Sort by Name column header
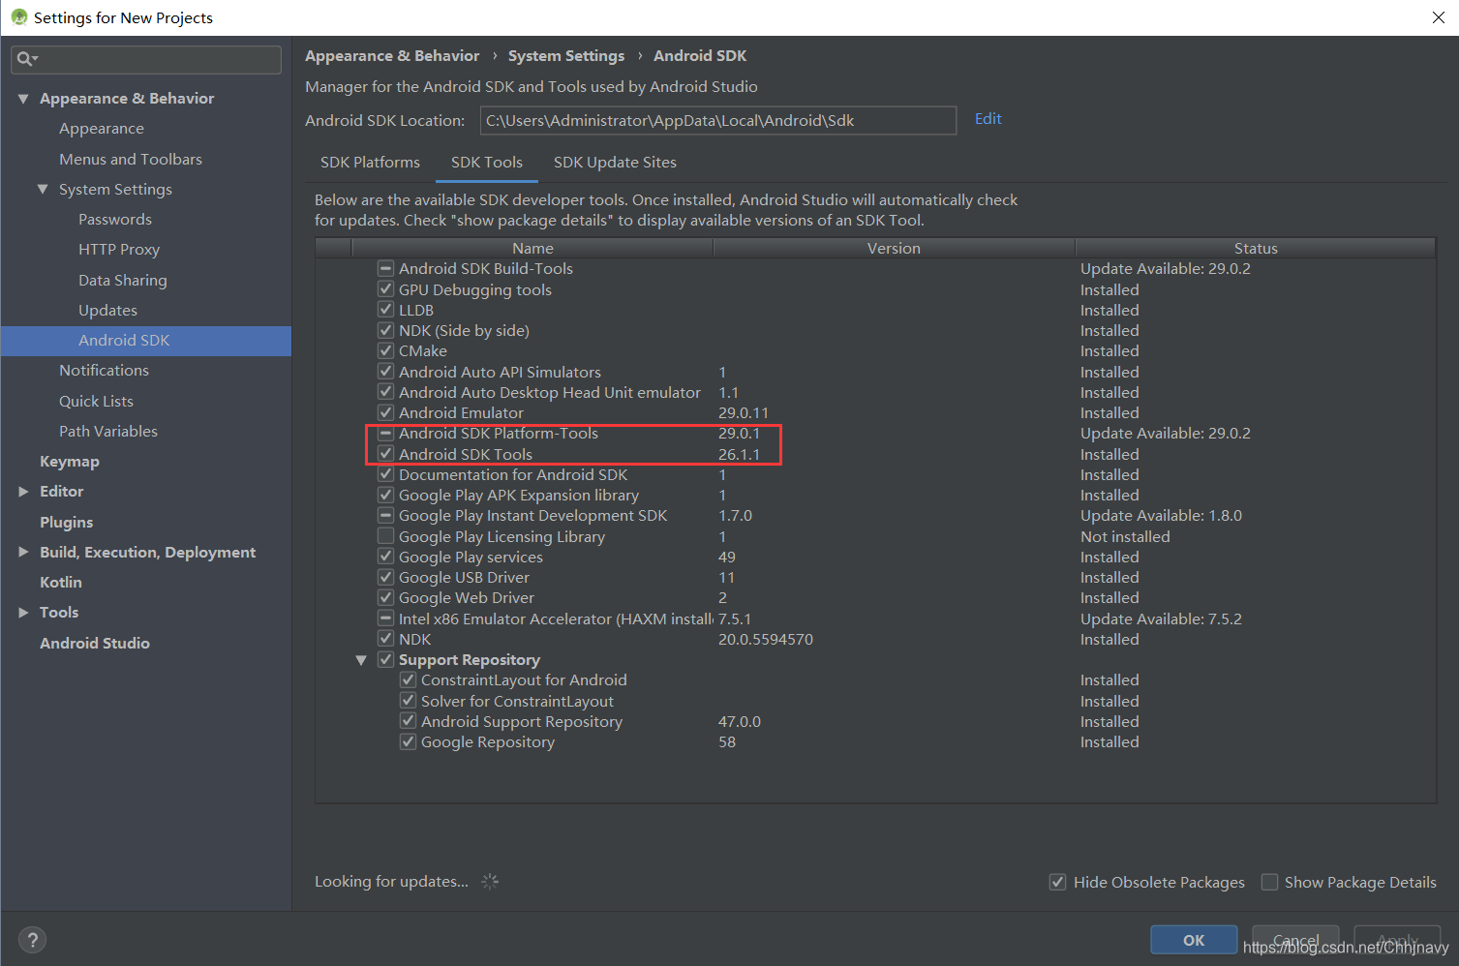Viewport: 1459px width, 966px height. 532,248
